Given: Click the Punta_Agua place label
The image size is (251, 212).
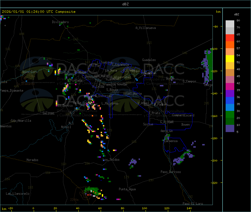Looking at the screenshot, I should click(x=127, y=189).
